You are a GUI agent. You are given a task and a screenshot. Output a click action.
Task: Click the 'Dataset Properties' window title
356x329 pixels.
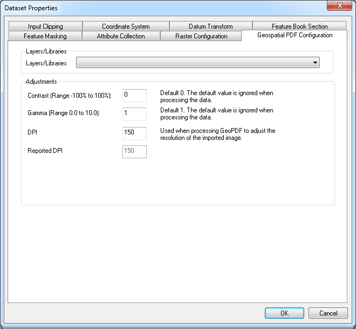(x=31, y=8)
